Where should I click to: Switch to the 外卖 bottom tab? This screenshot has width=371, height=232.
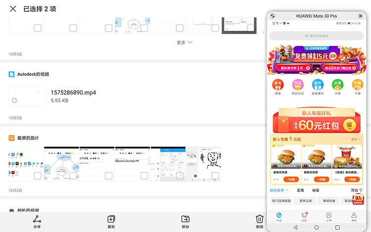pos(279,217)
